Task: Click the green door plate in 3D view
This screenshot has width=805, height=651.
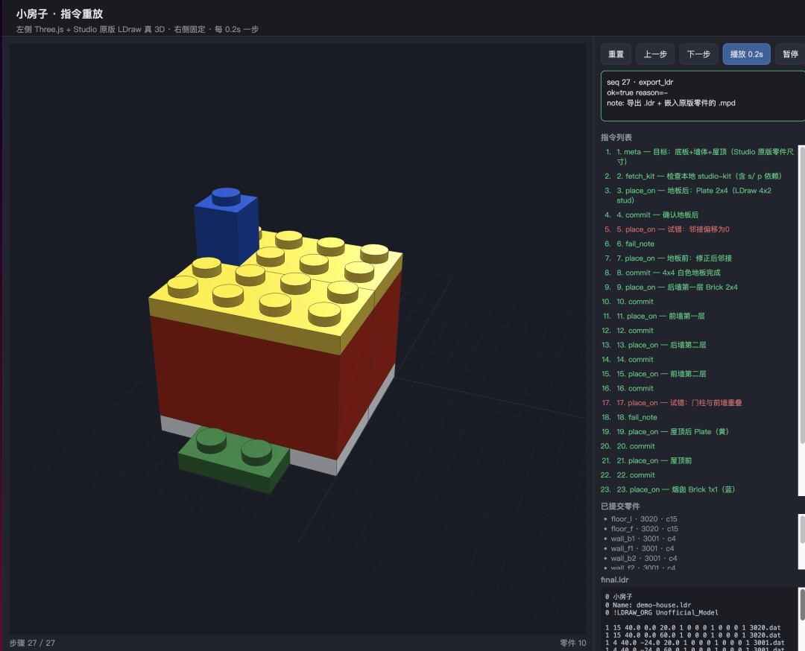Action: 233,460
